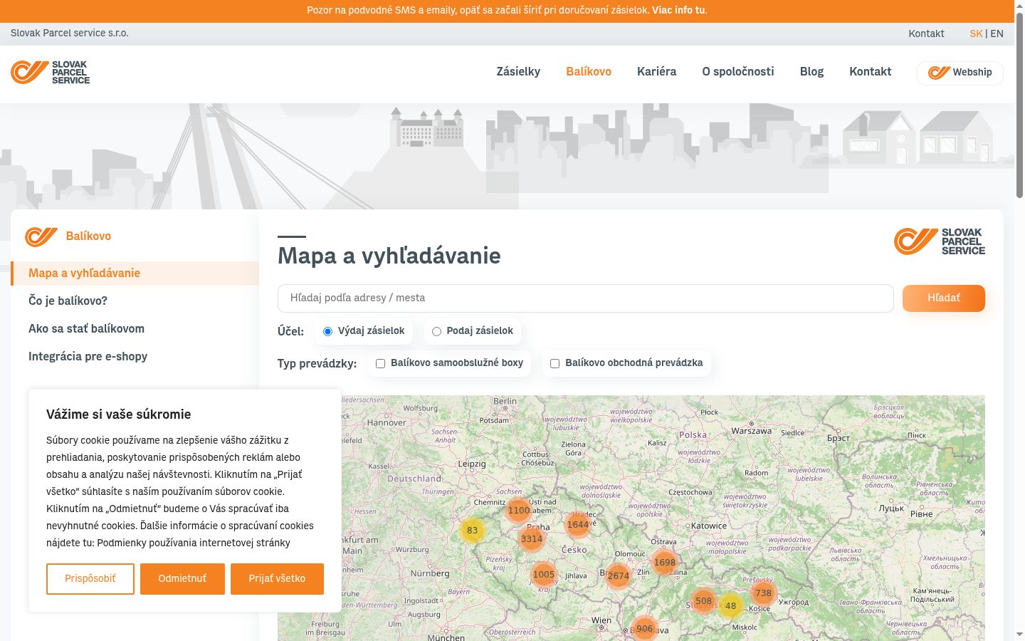This screenshot has width=1025, height=641.
Task: Open the Blog menu item
Action: tap(811, 71)
